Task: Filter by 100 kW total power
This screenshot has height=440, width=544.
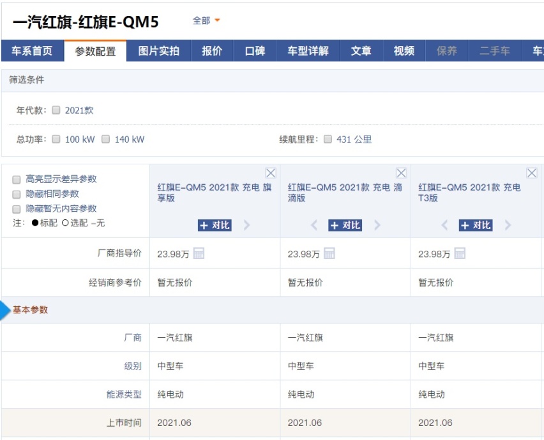Action: coord(56,139)
